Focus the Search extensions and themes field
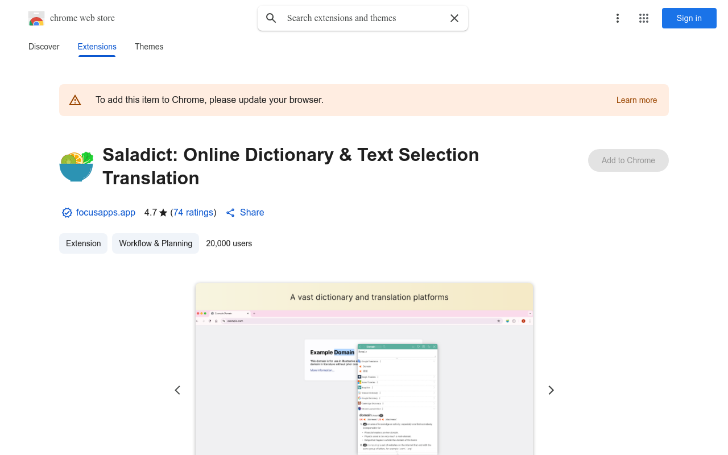 363,18
